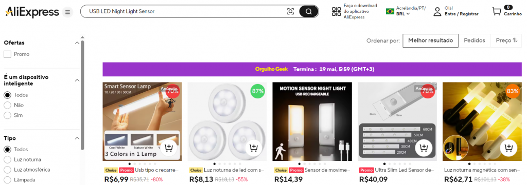Collapse the Ofertas filter section
527x185 pixels.
click(x=77, y=43)
